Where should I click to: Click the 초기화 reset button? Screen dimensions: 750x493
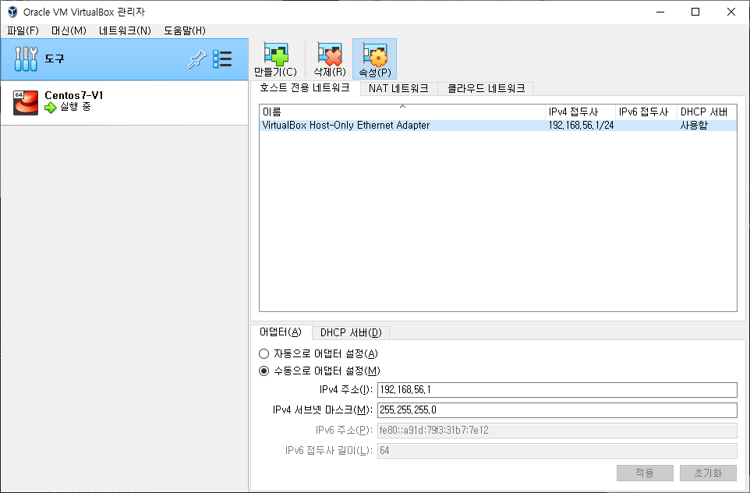tap(708, 473)
